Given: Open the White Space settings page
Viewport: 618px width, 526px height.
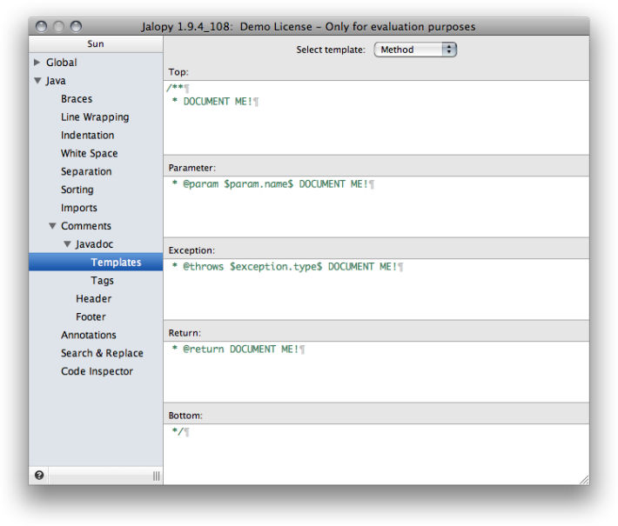Looking at the screenshot, I should point(90,153).
